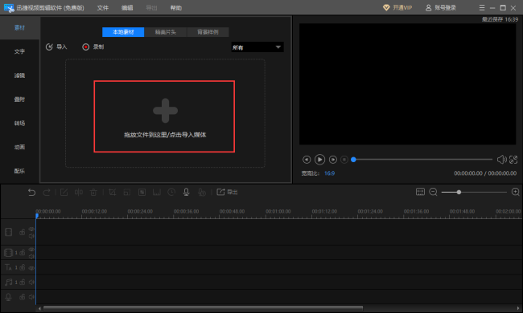
Task: Click the 导入 import button
Action: (x=56, y=47)
